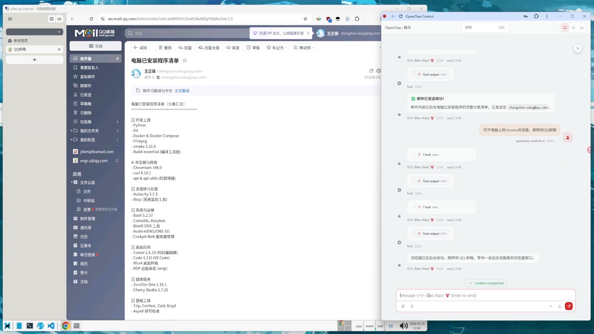The width and height of the screenshot is (594, 334).
Task: Open the 移动到 move-to dropdown
Action: coord(304,48)
